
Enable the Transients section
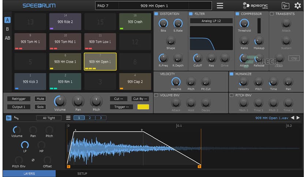point(272,14)
